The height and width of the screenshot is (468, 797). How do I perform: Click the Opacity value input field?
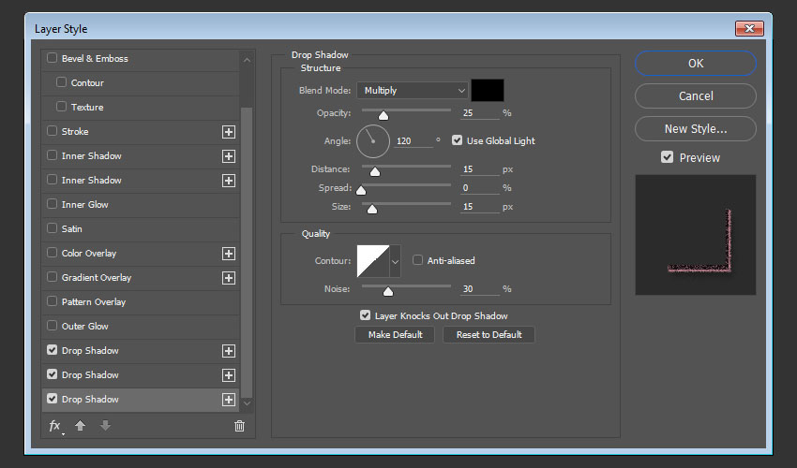point(479,113)
